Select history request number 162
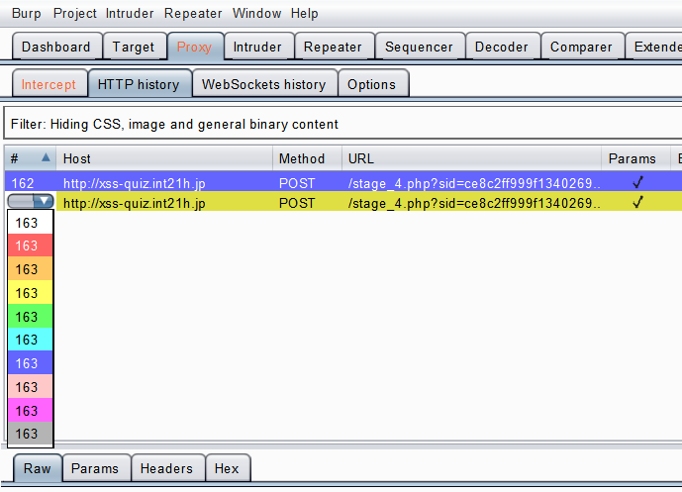The image size is (682, 492). pos(23,183)
